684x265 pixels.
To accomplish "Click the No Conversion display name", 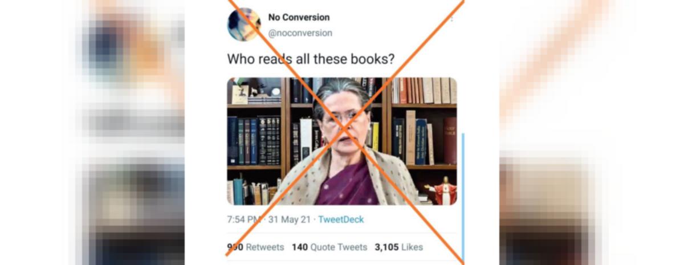I will [299, 17].
